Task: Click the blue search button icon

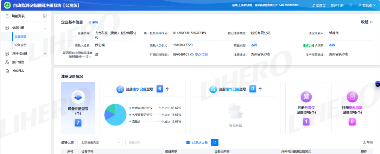Action: click(214, 142)
